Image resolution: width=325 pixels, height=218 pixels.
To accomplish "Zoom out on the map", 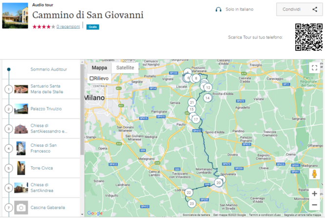I will click(314, 205).
